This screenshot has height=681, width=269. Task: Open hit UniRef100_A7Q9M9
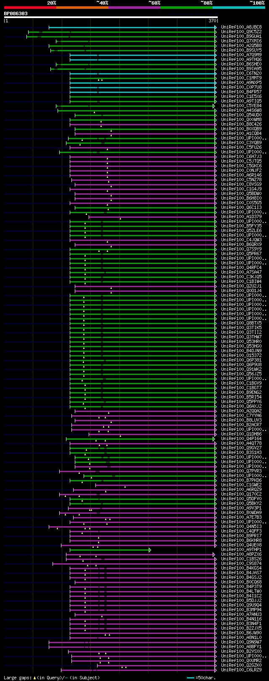tap(241, 55)
